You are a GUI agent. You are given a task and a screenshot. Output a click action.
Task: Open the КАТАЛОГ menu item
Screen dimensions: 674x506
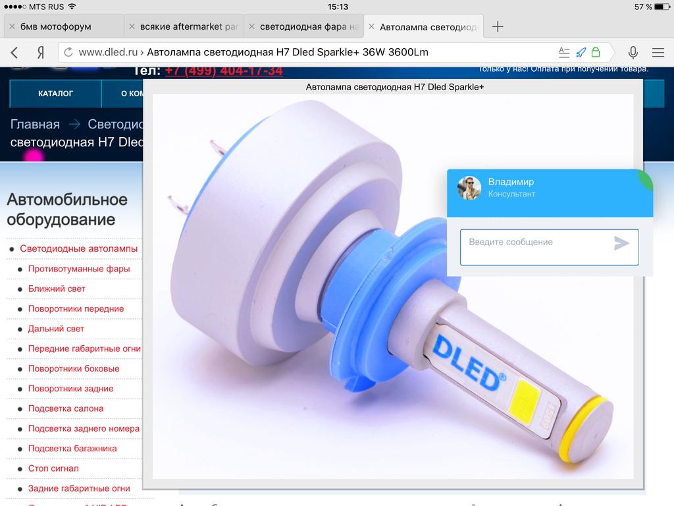pyautogui.click(x=55, y=94)
